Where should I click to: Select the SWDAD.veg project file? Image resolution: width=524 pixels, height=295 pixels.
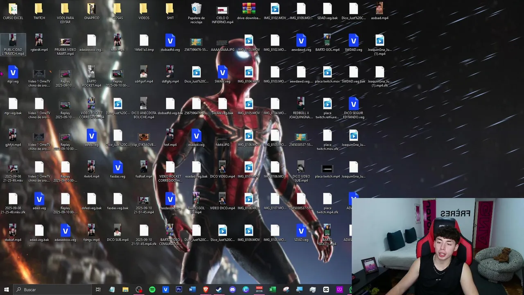(353, 43)
